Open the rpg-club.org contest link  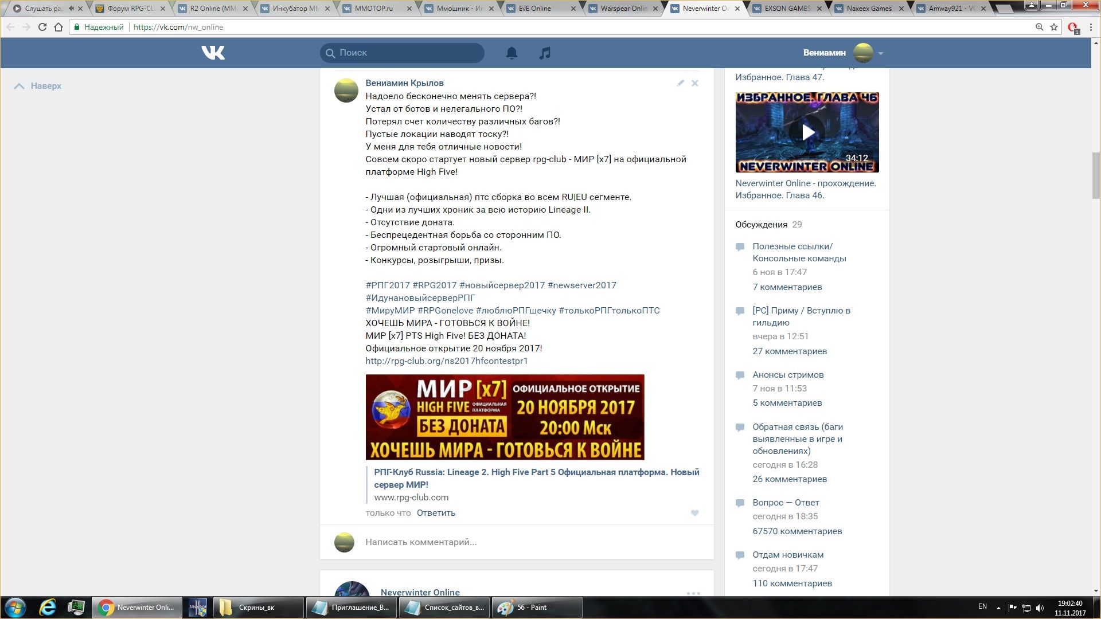tap(446, 361)
